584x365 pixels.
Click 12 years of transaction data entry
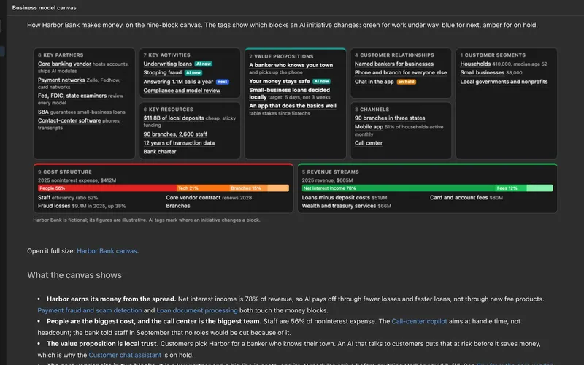179,143
